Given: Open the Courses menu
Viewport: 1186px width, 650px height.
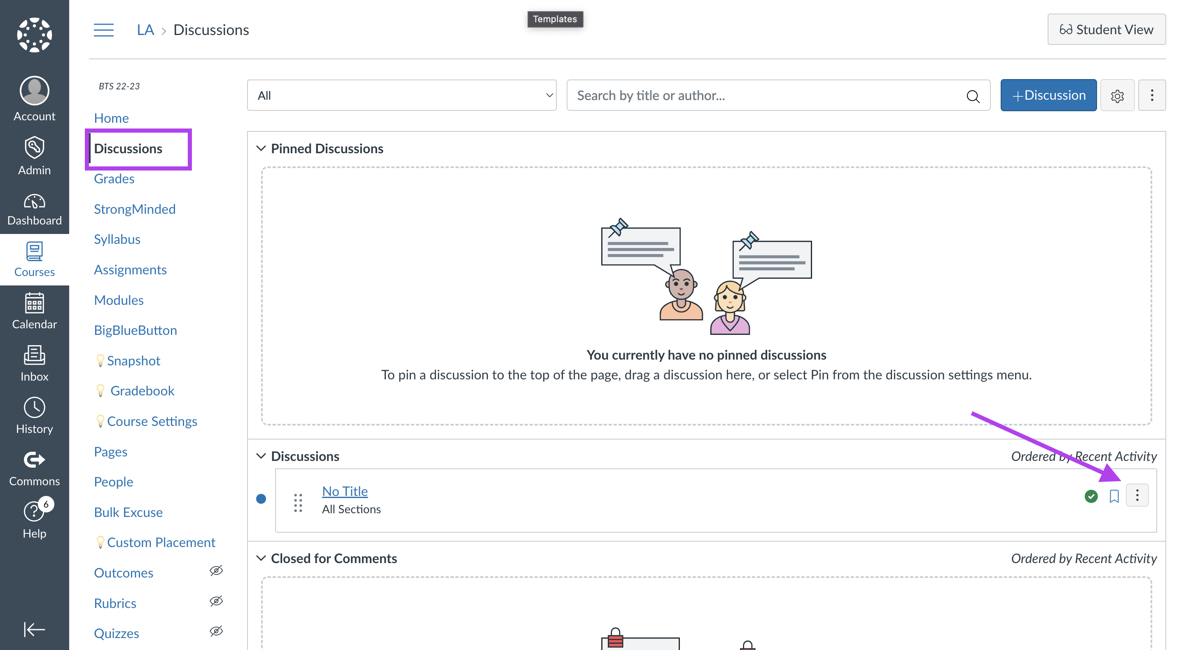Looking at the screenshot, I should click(34, 260).
